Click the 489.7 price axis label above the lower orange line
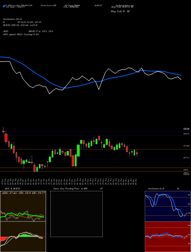The height and width of the screenshot is (252, 191). [185, 170]
